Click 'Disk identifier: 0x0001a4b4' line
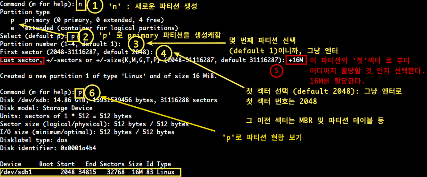The width and height of the screenshot is (427, 177). tap(48, 149)
